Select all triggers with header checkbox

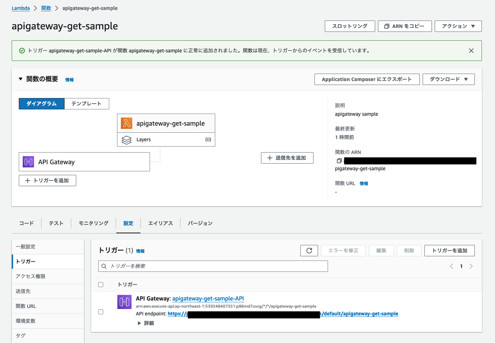(x=101, y=285)
